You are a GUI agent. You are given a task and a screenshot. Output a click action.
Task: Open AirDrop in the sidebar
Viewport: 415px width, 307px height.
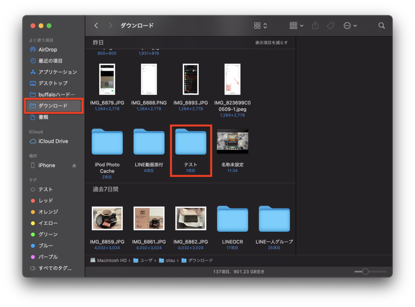tap(54, 49)
